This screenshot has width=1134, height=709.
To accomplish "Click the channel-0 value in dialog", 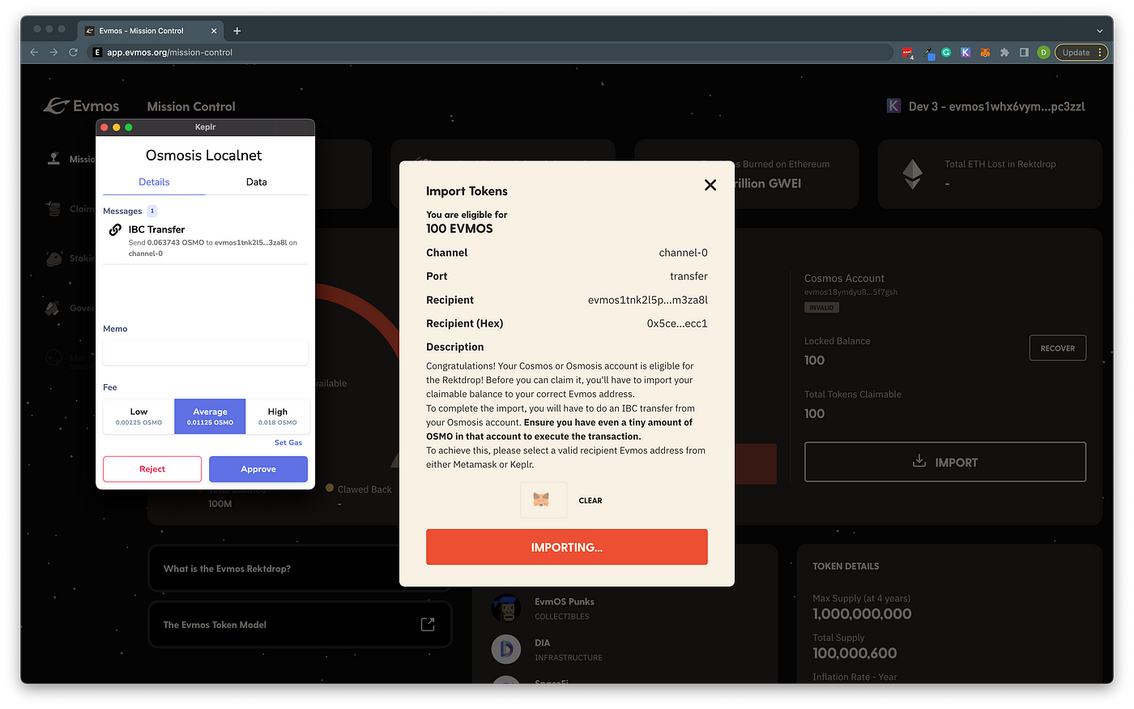I will [x=684, y=253].
